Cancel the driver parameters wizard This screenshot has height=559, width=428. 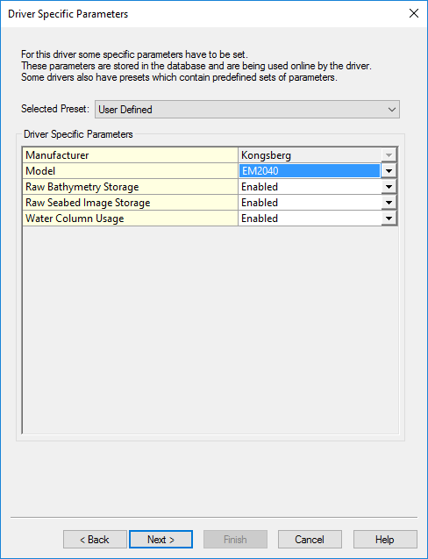coord(310,540)
